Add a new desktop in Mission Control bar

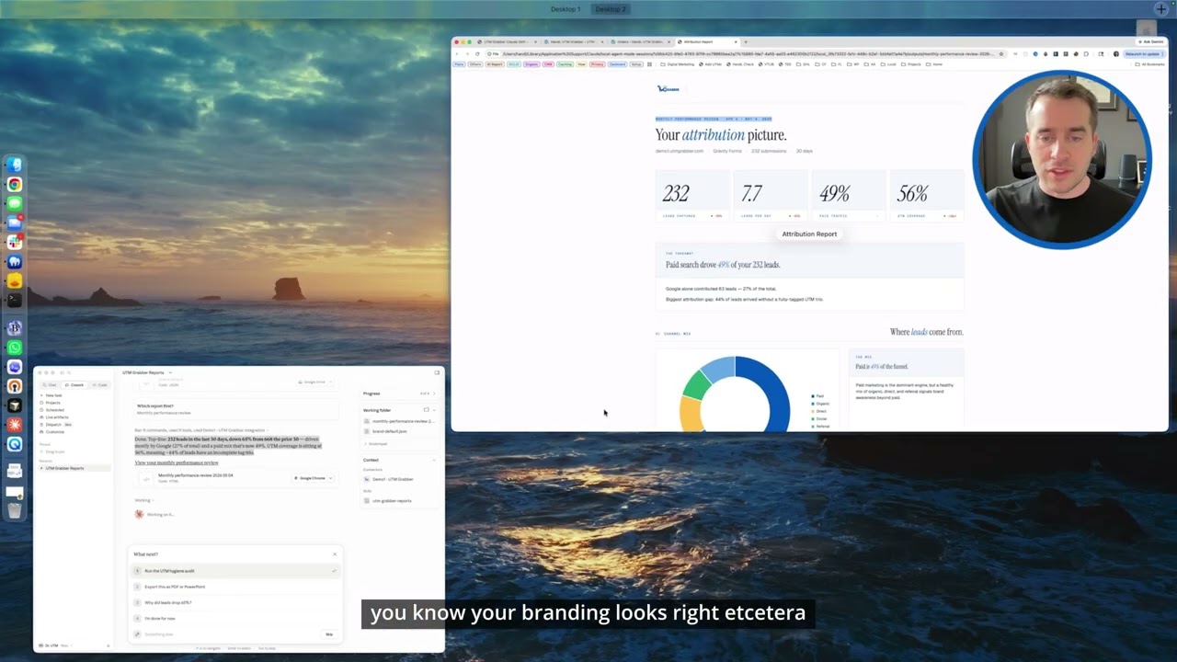[x=1161, y=9]
